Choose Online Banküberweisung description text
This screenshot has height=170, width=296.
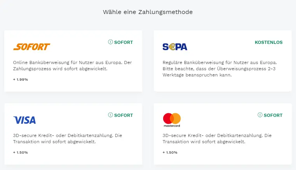tap(72, 66)
